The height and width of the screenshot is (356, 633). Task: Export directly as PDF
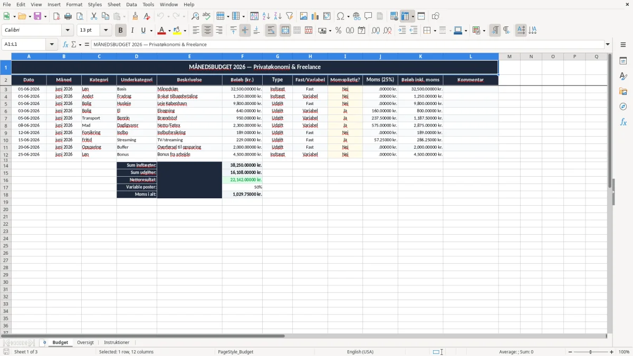coord(56,16)
